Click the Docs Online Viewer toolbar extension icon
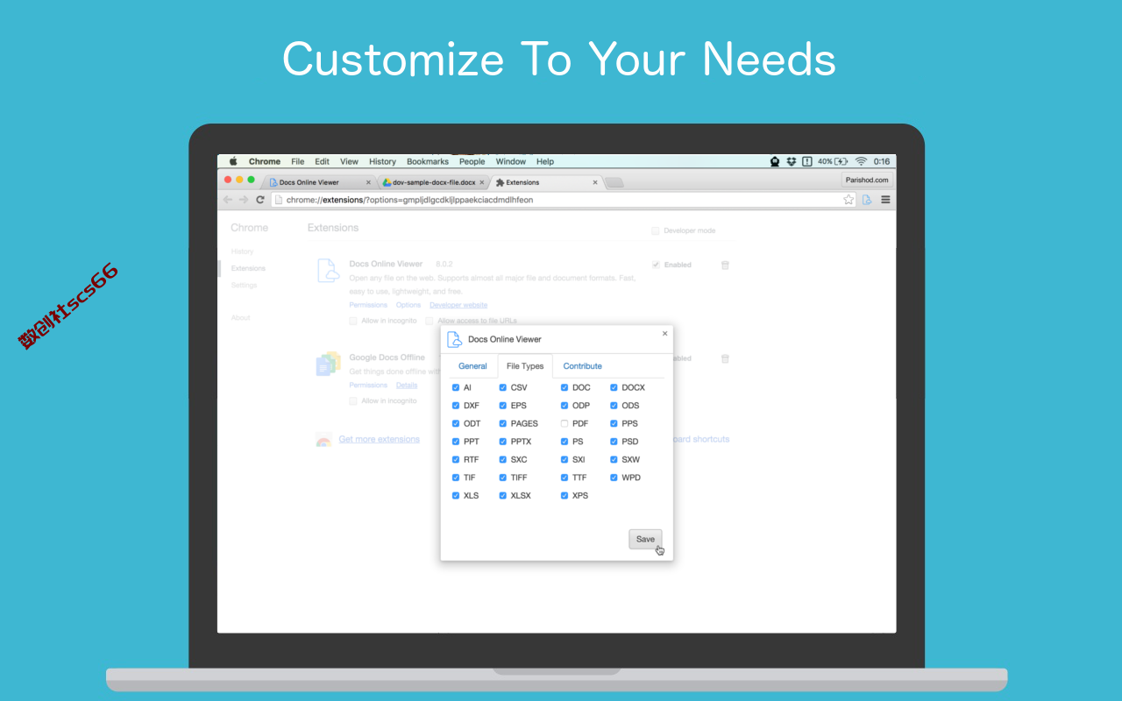The height and width of the screenshot is (701, 1122). [x=867, y=200]
